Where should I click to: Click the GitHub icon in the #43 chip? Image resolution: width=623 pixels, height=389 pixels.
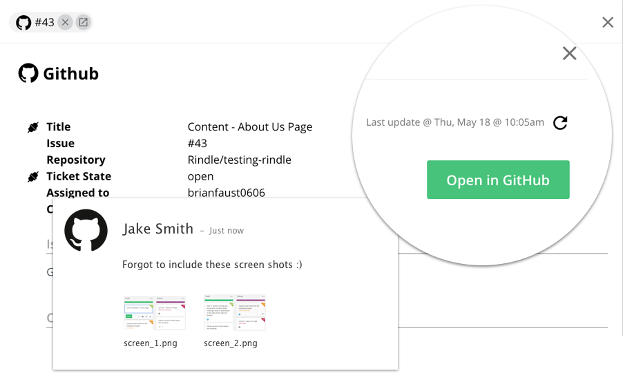coord(23,23)
